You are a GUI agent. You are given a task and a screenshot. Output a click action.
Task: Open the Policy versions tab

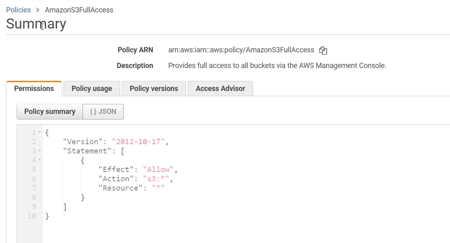coord(154,89)
